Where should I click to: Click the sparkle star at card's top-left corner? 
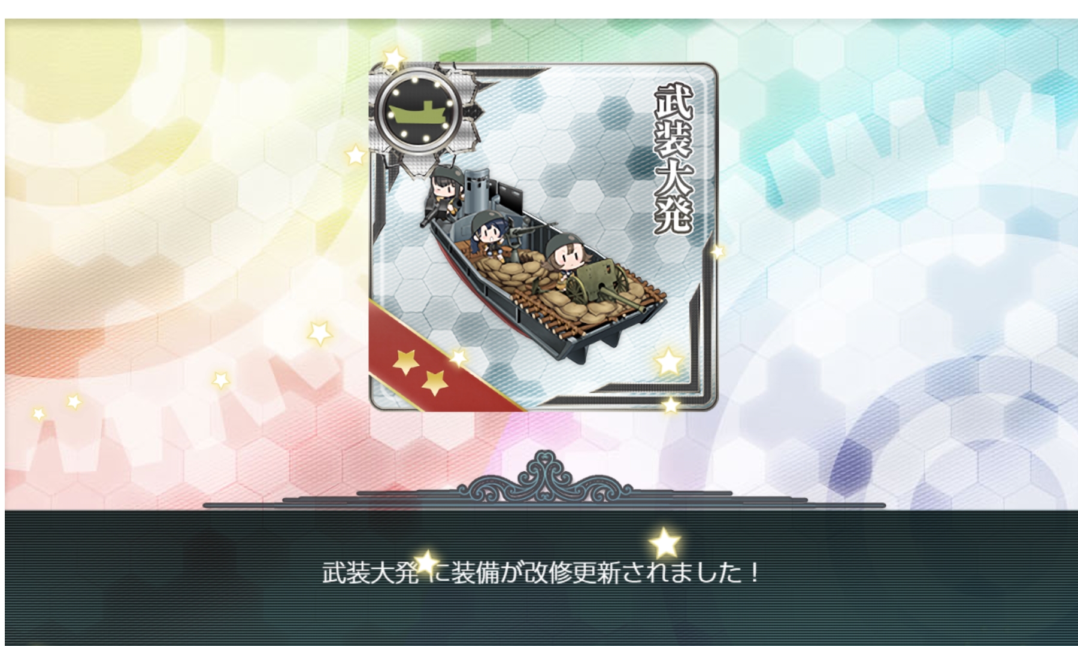tap(394, 59)
